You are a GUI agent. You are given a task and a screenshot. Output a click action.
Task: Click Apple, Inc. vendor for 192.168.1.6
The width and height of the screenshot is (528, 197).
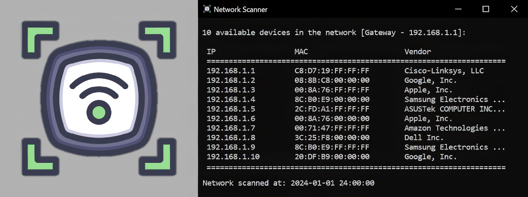[429, 119]
